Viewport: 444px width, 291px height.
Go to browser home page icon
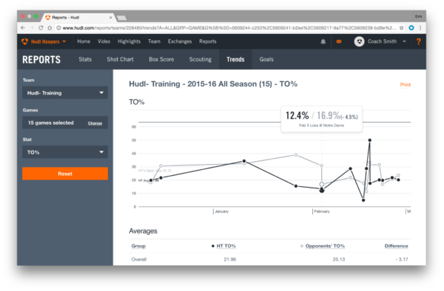click(50, 27)
